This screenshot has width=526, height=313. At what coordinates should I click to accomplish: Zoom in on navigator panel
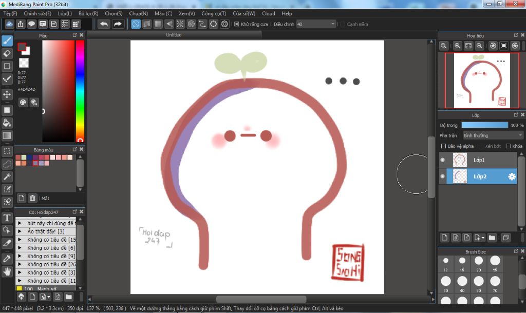tap(457, 46)
